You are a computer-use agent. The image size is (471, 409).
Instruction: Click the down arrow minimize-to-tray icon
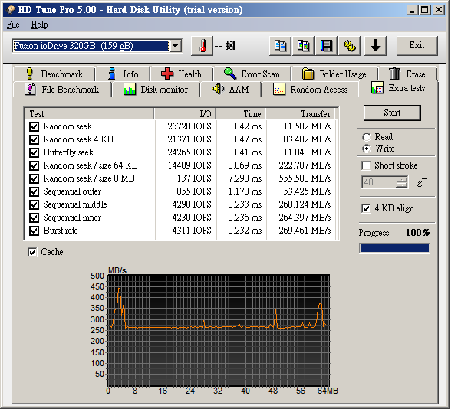[x=375, y=46]
